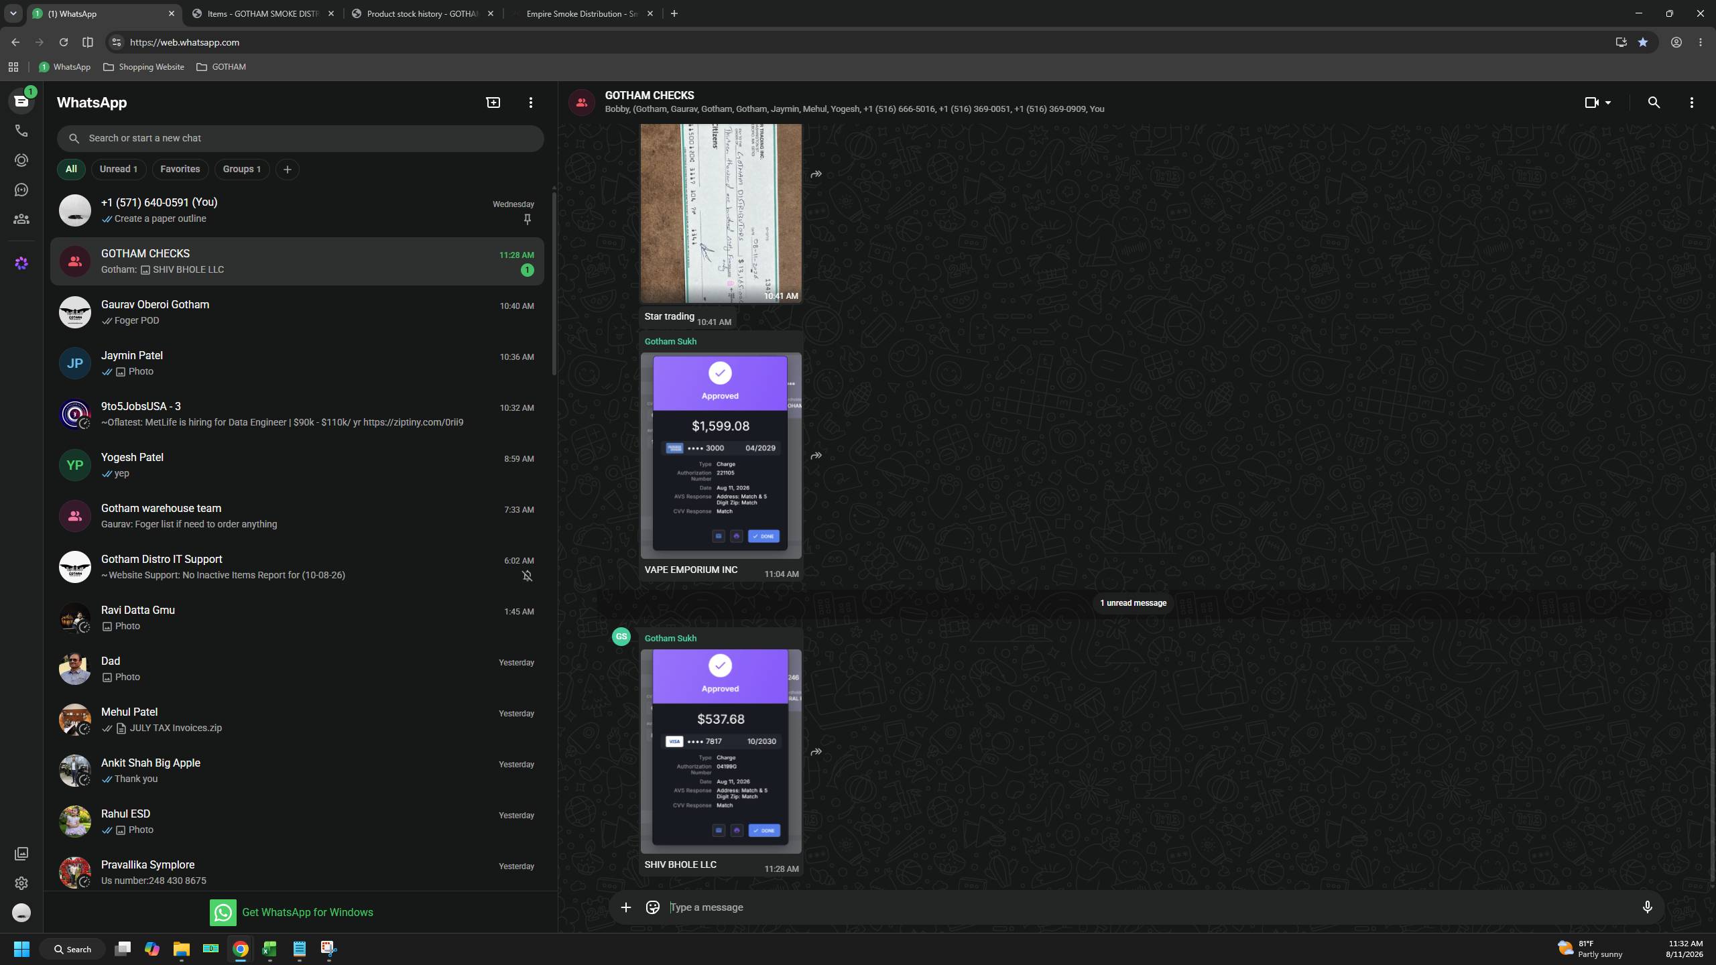Open the $1,599.08 approved payment image

[x=721, y=456]
